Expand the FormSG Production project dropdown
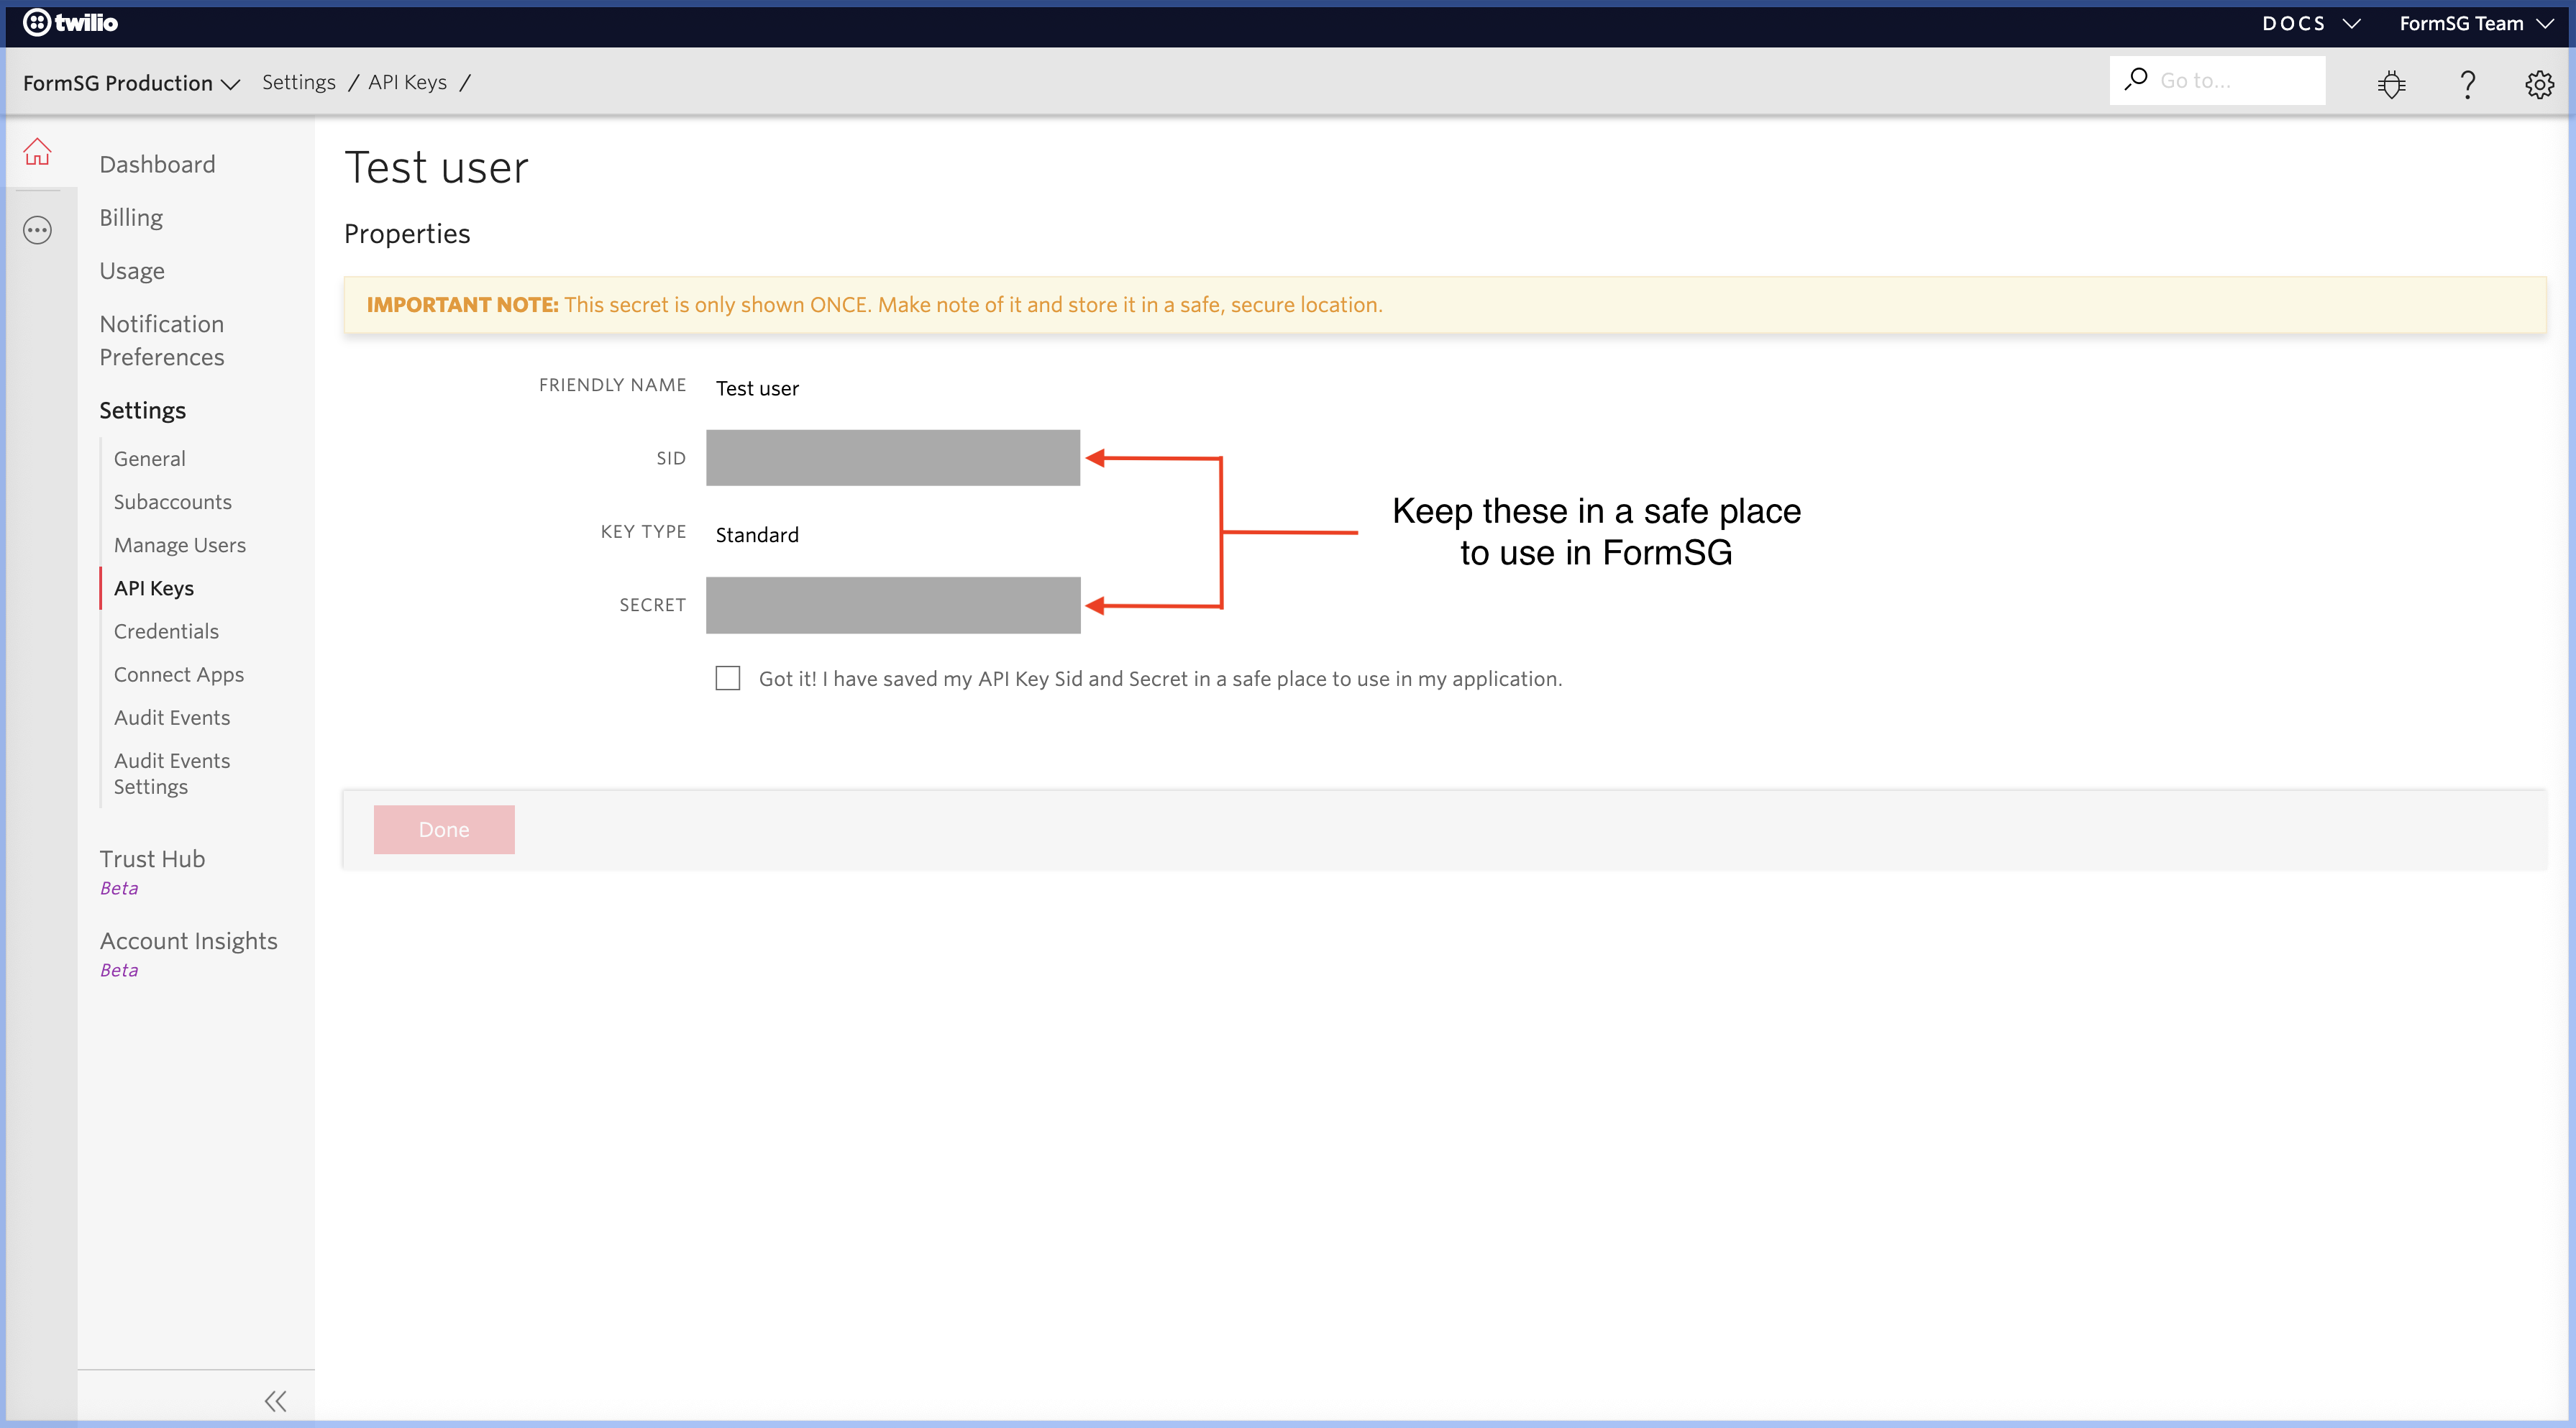 tap(131, 83)
